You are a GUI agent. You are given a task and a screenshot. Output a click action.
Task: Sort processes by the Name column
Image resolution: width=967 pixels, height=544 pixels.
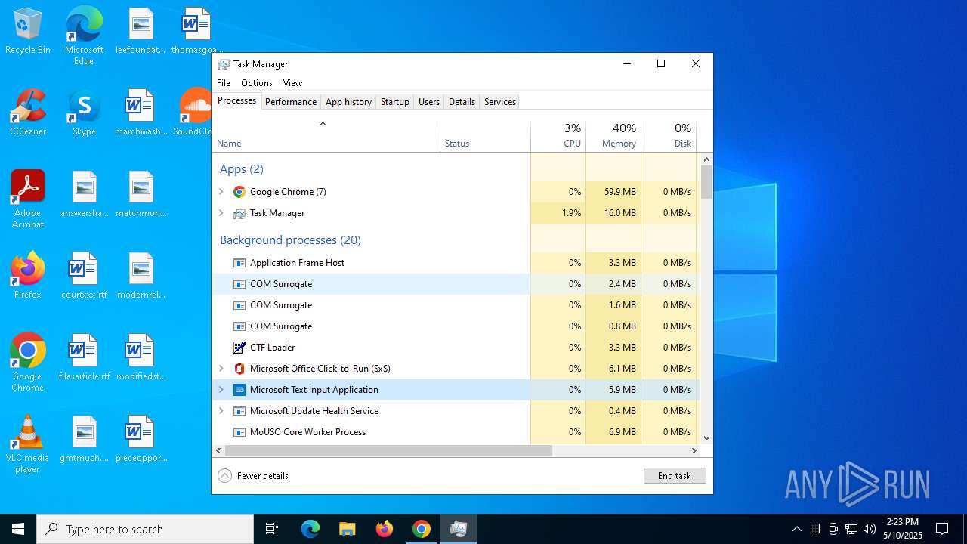click(x=326, y=136)
